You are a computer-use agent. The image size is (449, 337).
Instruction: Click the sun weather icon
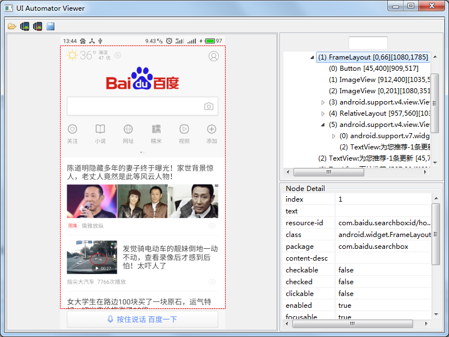click(72, 55)
